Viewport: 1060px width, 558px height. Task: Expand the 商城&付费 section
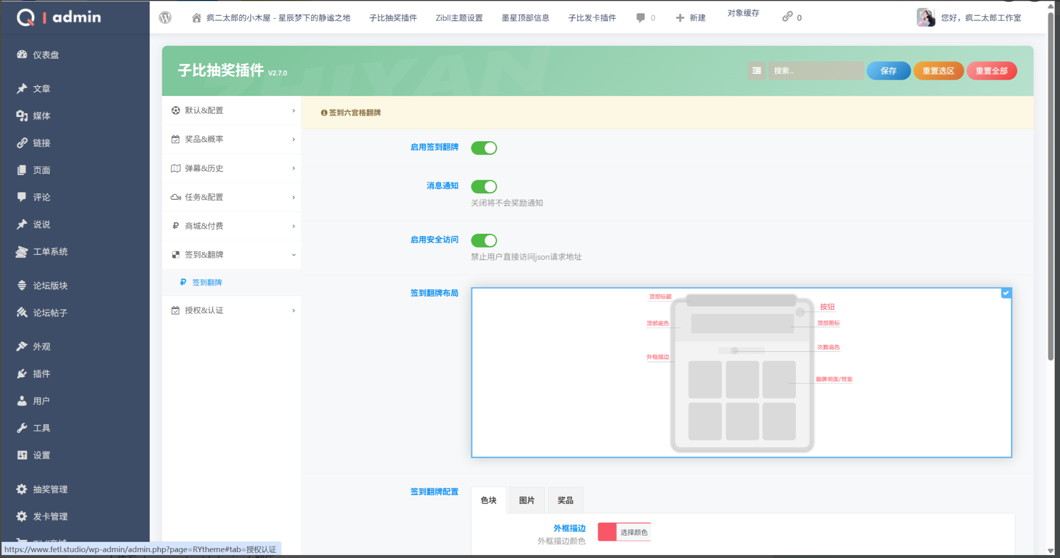coord(232,226)
